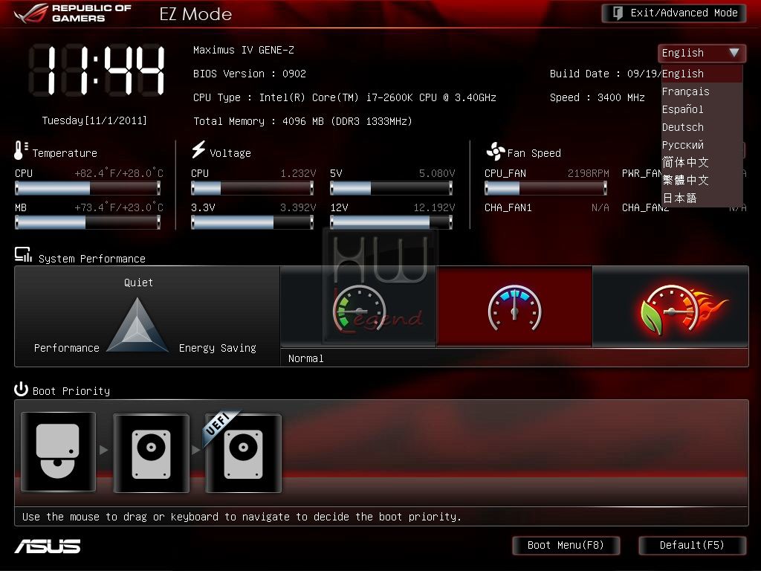The image size is (761, 571).
Task: Click the date Tuesday[11/1/2011]
Action: (x=94, y=120)
